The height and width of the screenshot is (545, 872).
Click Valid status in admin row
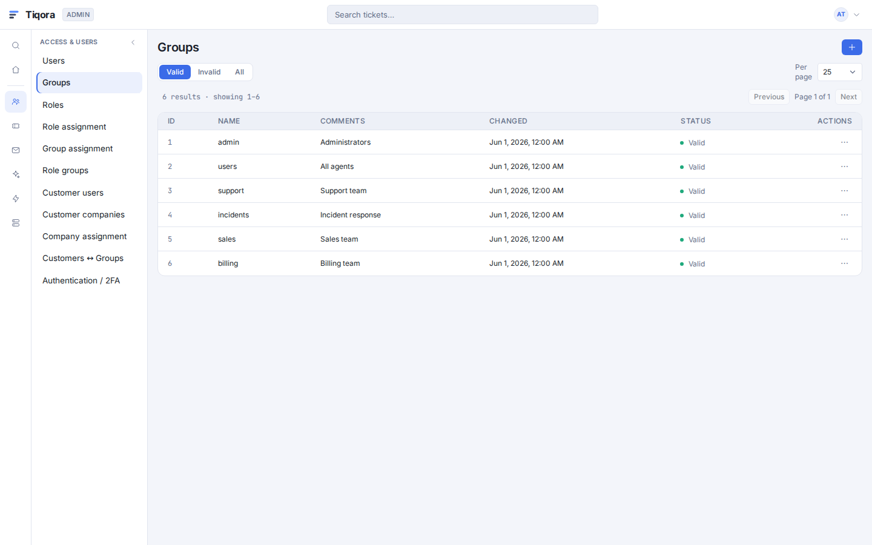(692, 143)
